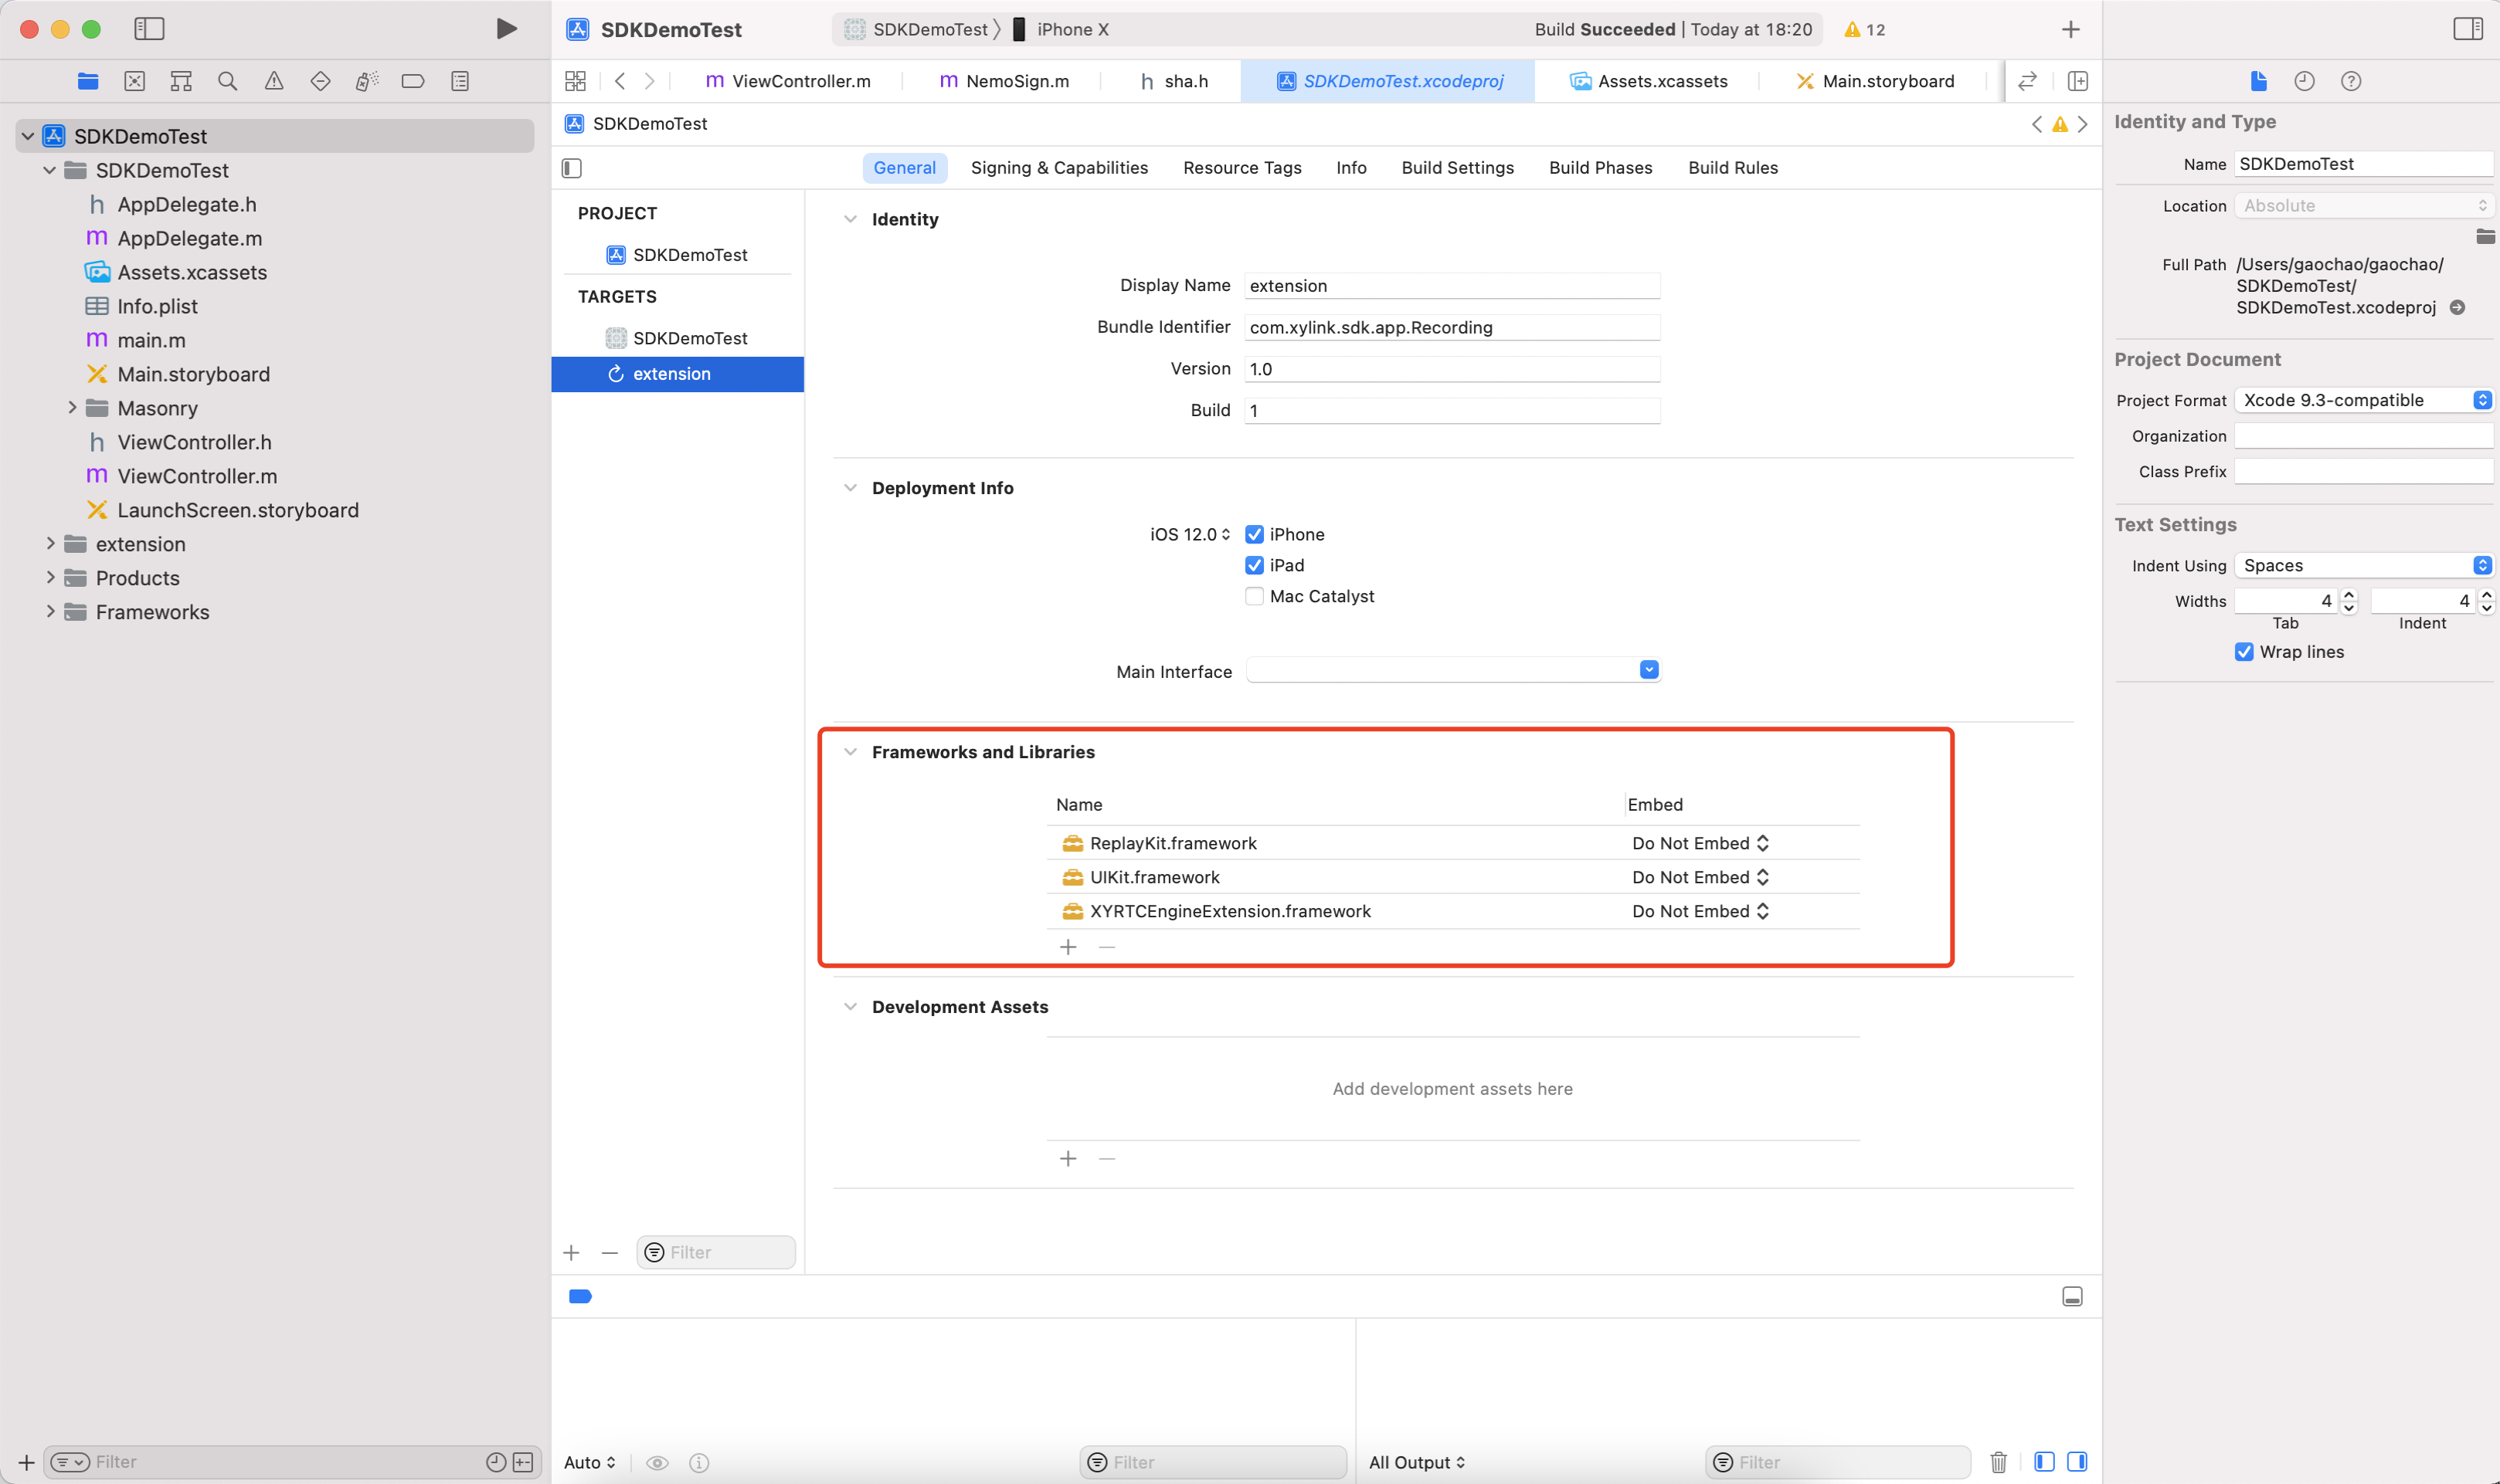Add a development asset with plus
The height and width of the screenshot is (1484, 2500).
point(1068,1159)
